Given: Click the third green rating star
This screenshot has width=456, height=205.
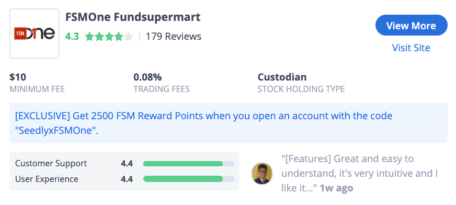Looking at the screenshot, I should tap(109, 37).
